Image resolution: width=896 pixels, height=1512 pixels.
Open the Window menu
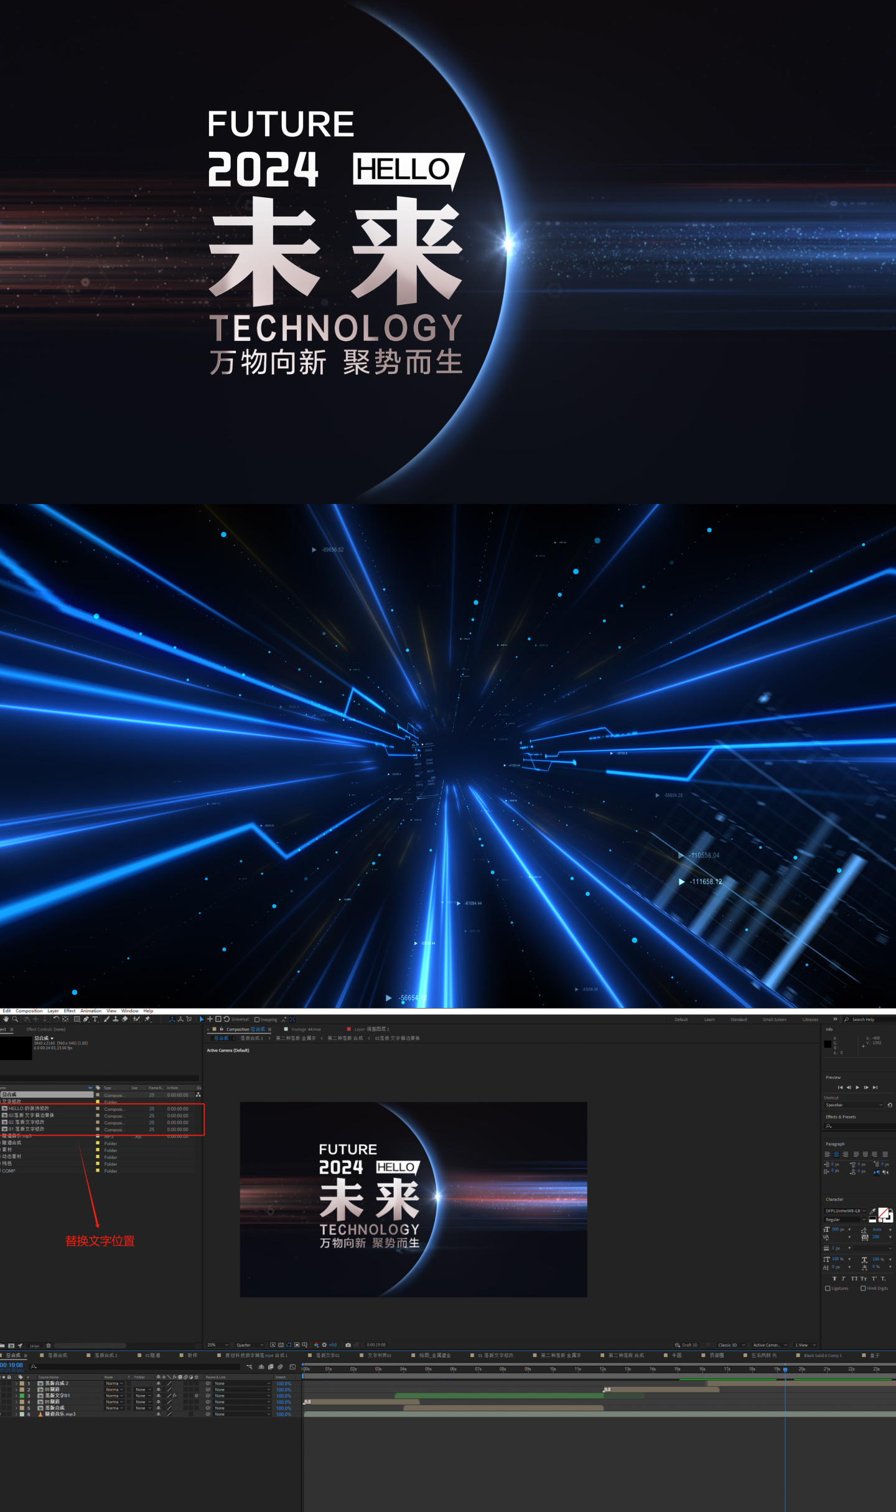[x=130, y=1010]
